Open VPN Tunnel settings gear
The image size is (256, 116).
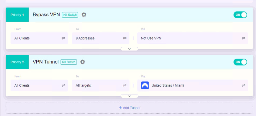(82, 62)
